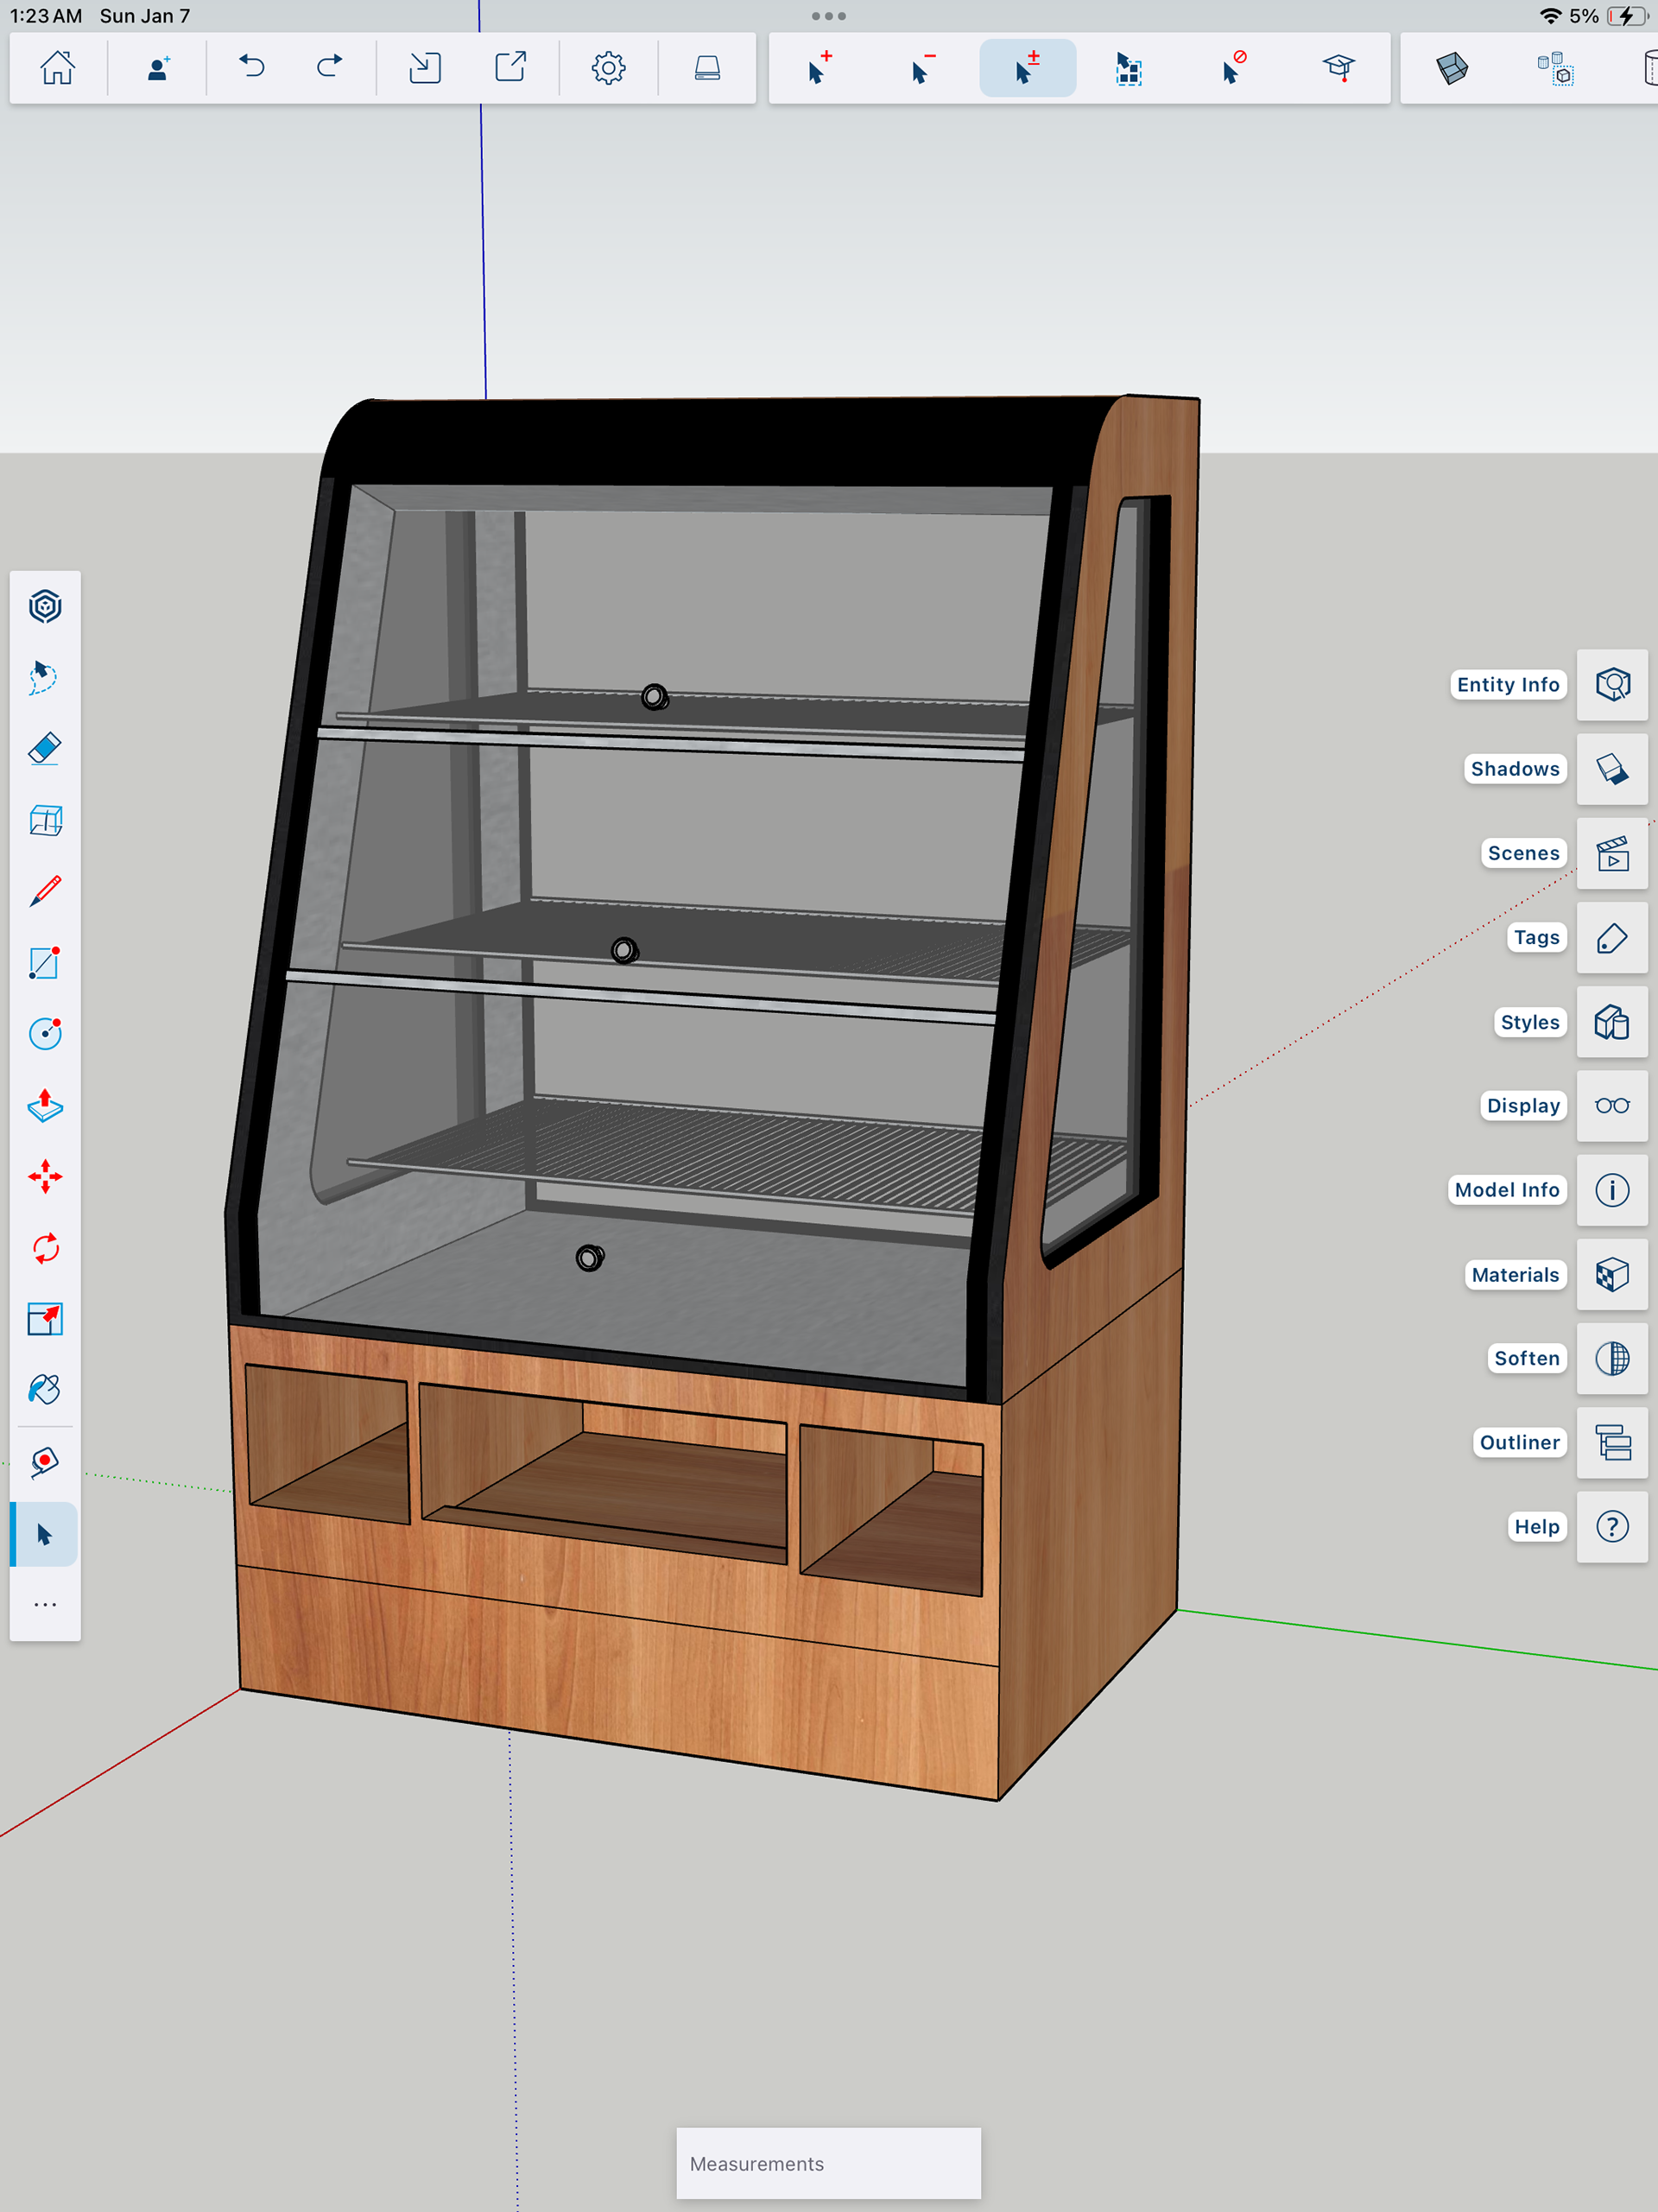1658x2212 pixels.
Task: Tap the Measurements input box
Action: point(828,2163)
